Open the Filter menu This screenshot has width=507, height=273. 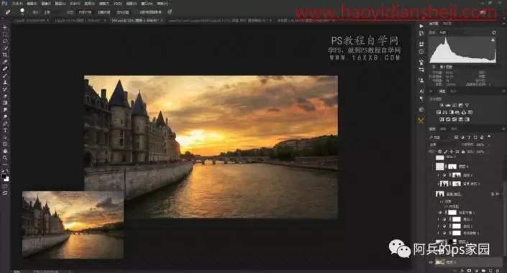[x=104, y=4]
